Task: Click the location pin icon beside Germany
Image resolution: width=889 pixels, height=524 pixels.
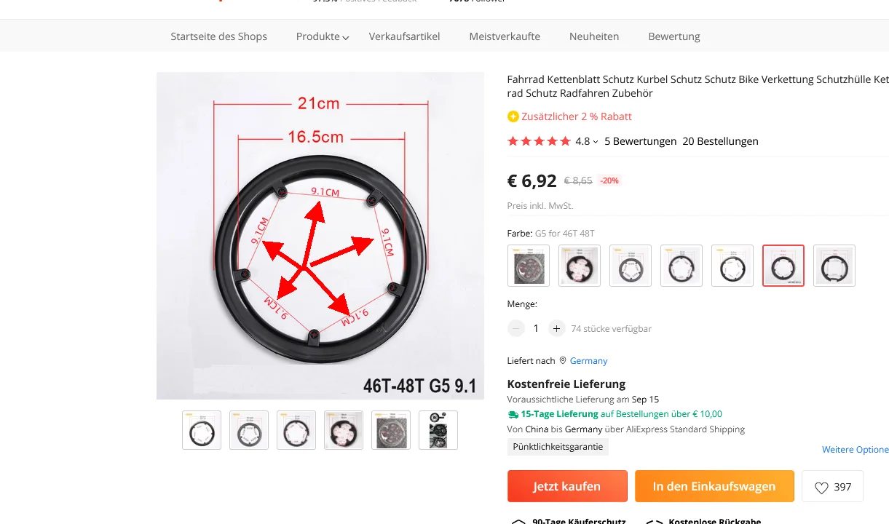Action: click(x=562, y=360)
